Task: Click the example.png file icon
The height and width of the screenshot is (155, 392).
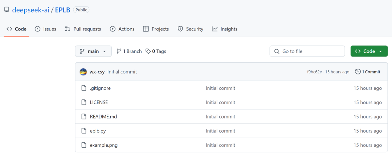Action: point(84,145)
